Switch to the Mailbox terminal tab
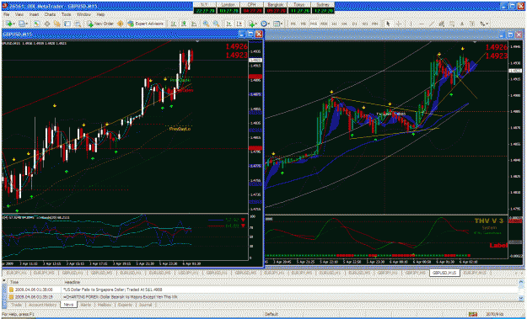The height and width of the screenshot is (319, 527). pyautogui.click(x=105, y=305)
